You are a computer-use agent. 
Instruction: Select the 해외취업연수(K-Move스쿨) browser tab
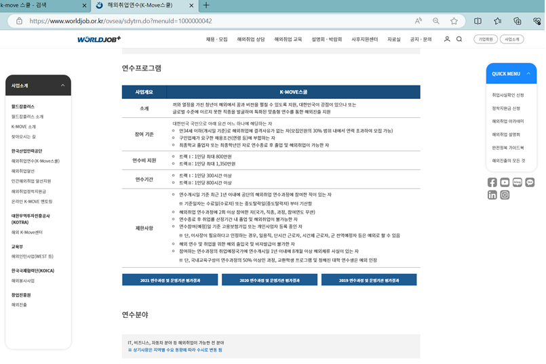tap(144, 5)
